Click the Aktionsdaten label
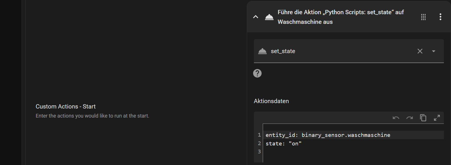This screenshot has height=165, width=451. pos(271,101)
